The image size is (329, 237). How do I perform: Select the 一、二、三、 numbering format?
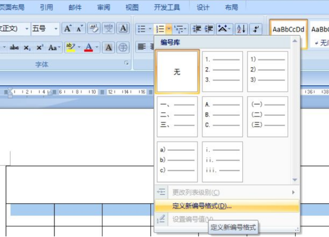click(178, 116)
